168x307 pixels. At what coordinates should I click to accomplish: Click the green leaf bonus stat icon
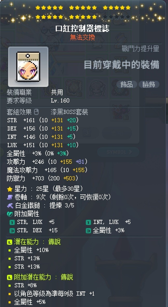[x=10, y=214]
